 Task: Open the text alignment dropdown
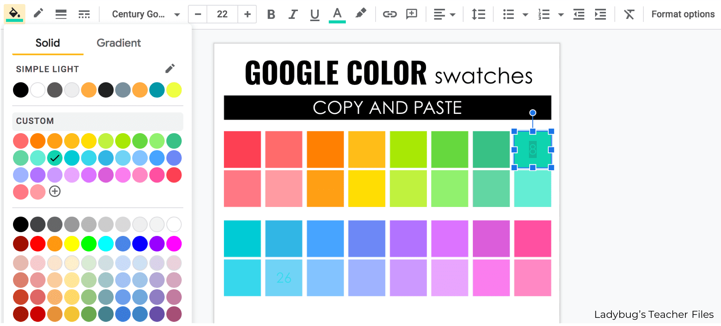point(445,15)
